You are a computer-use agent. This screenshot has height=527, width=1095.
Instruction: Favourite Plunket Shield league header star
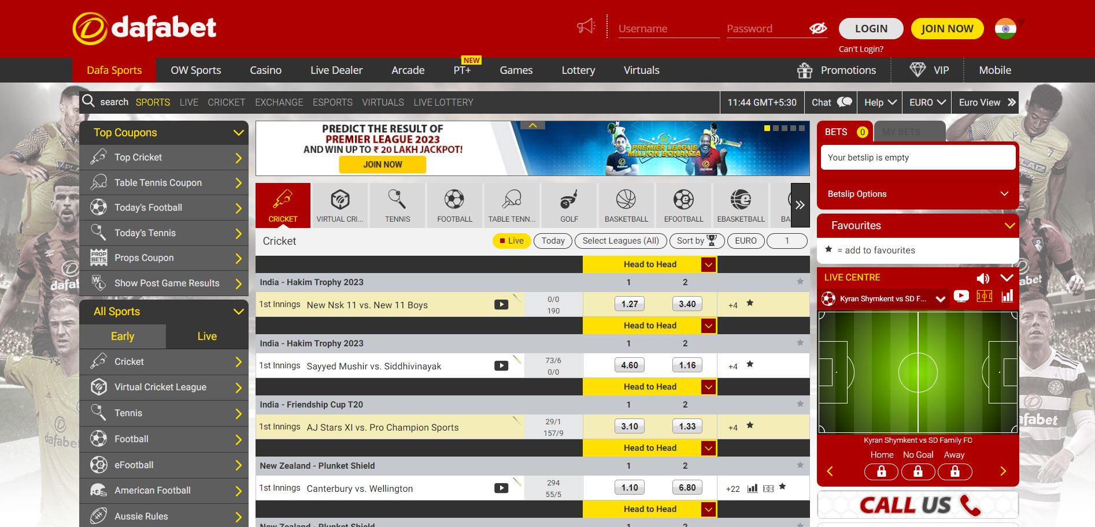[800, 465]
